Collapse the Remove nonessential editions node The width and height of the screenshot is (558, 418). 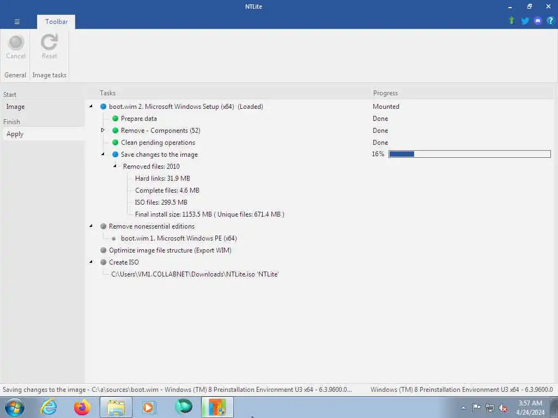coord(91,226)
